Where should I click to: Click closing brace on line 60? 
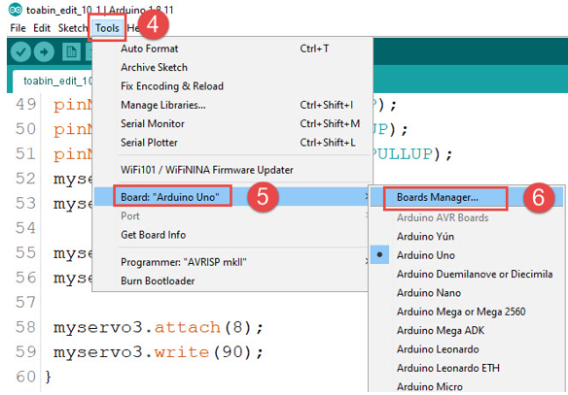point(49,377)
